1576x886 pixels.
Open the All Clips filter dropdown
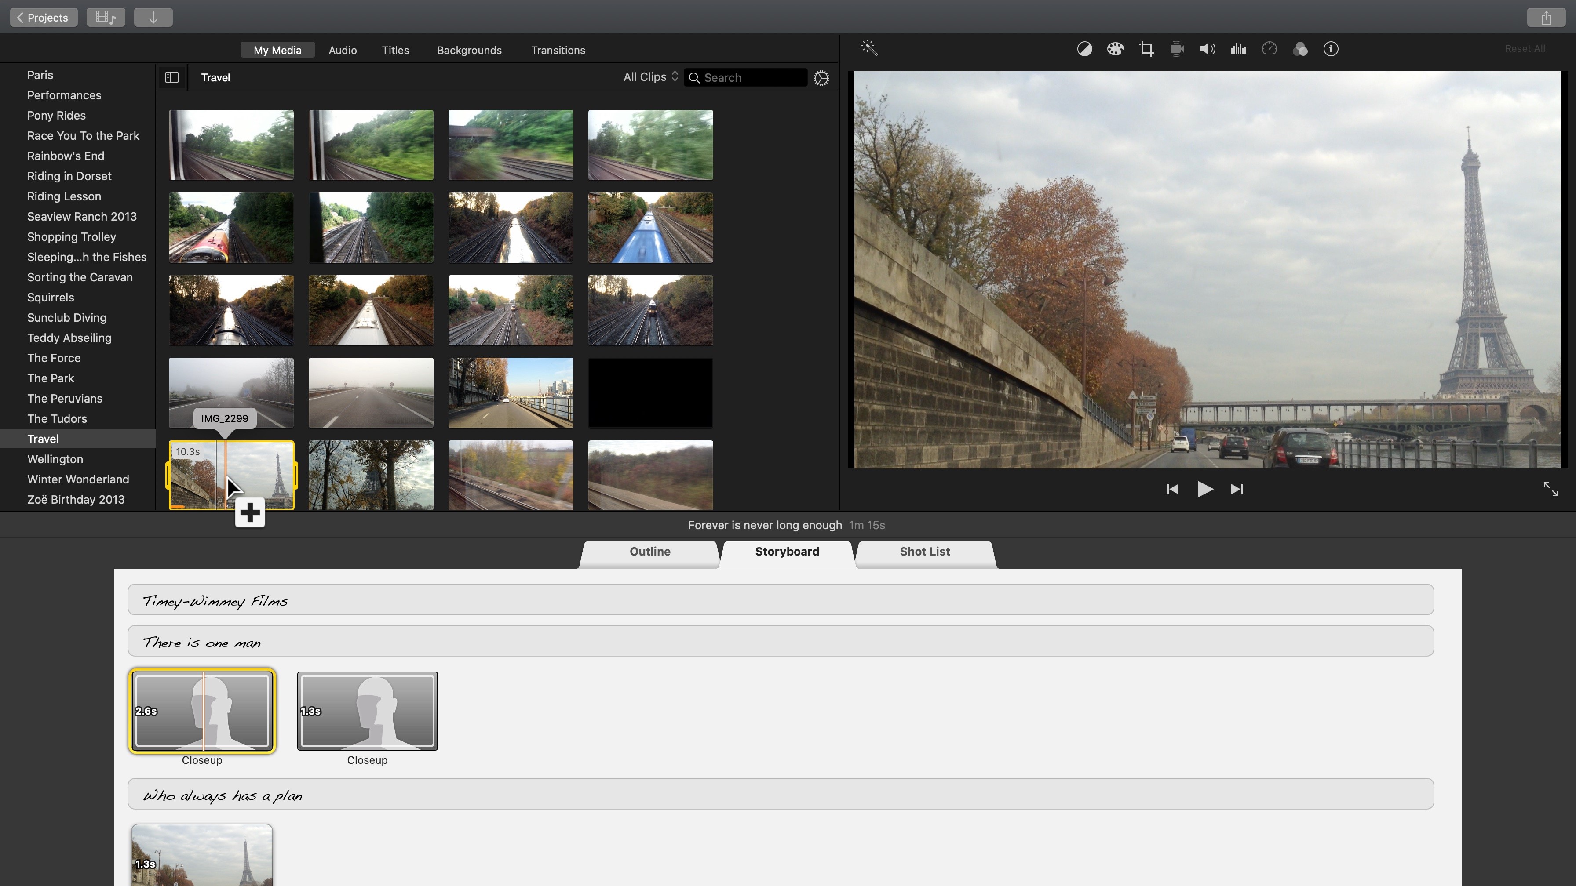tap(650, 77)
